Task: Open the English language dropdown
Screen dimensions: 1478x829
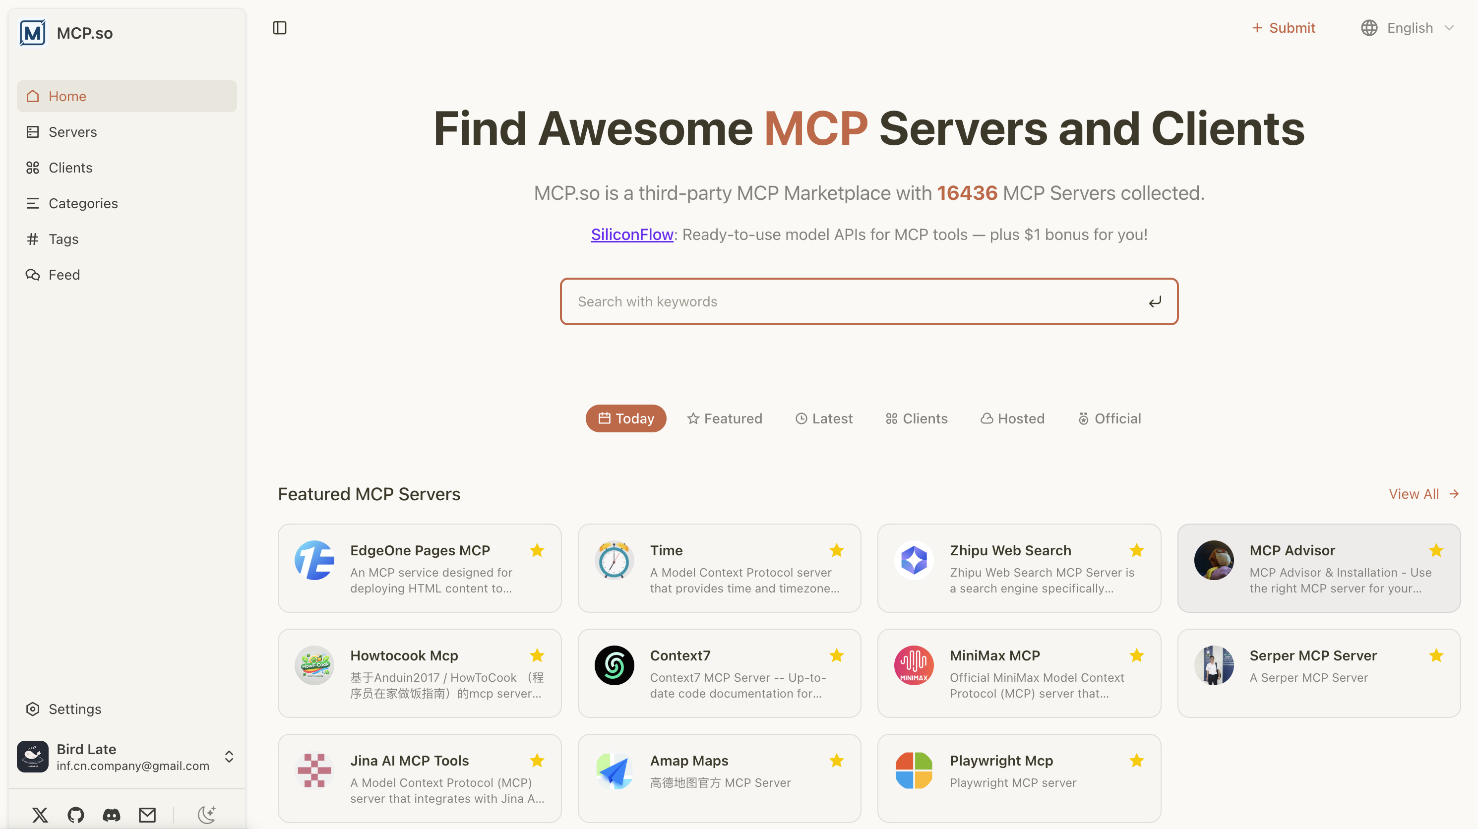Action: [1409, 28]
